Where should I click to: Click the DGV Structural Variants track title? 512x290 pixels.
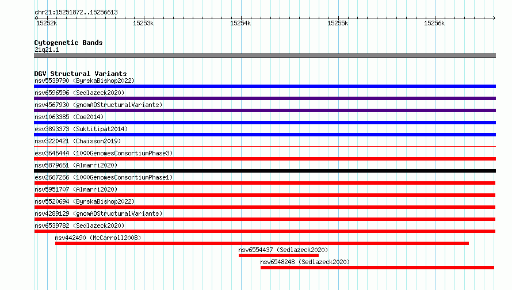[81, 74]
